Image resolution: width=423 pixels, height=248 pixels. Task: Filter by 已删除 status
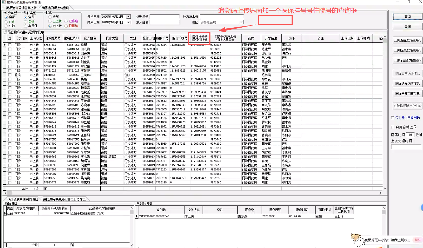[x=66, y=26]
